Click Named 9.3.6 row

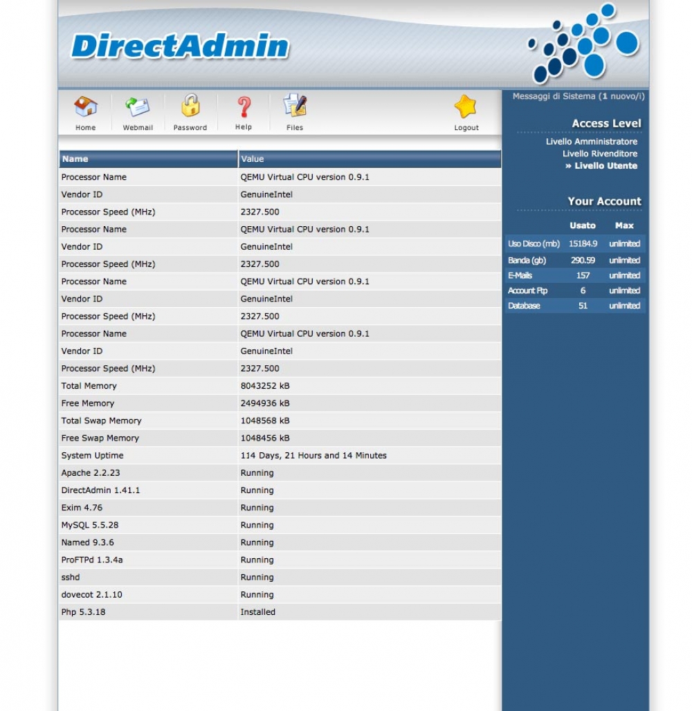[280, 543]
